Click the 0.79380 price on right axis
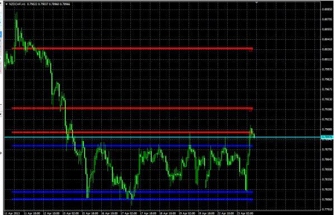Viewport: 334px width, 215px height. tap(327, 109)
